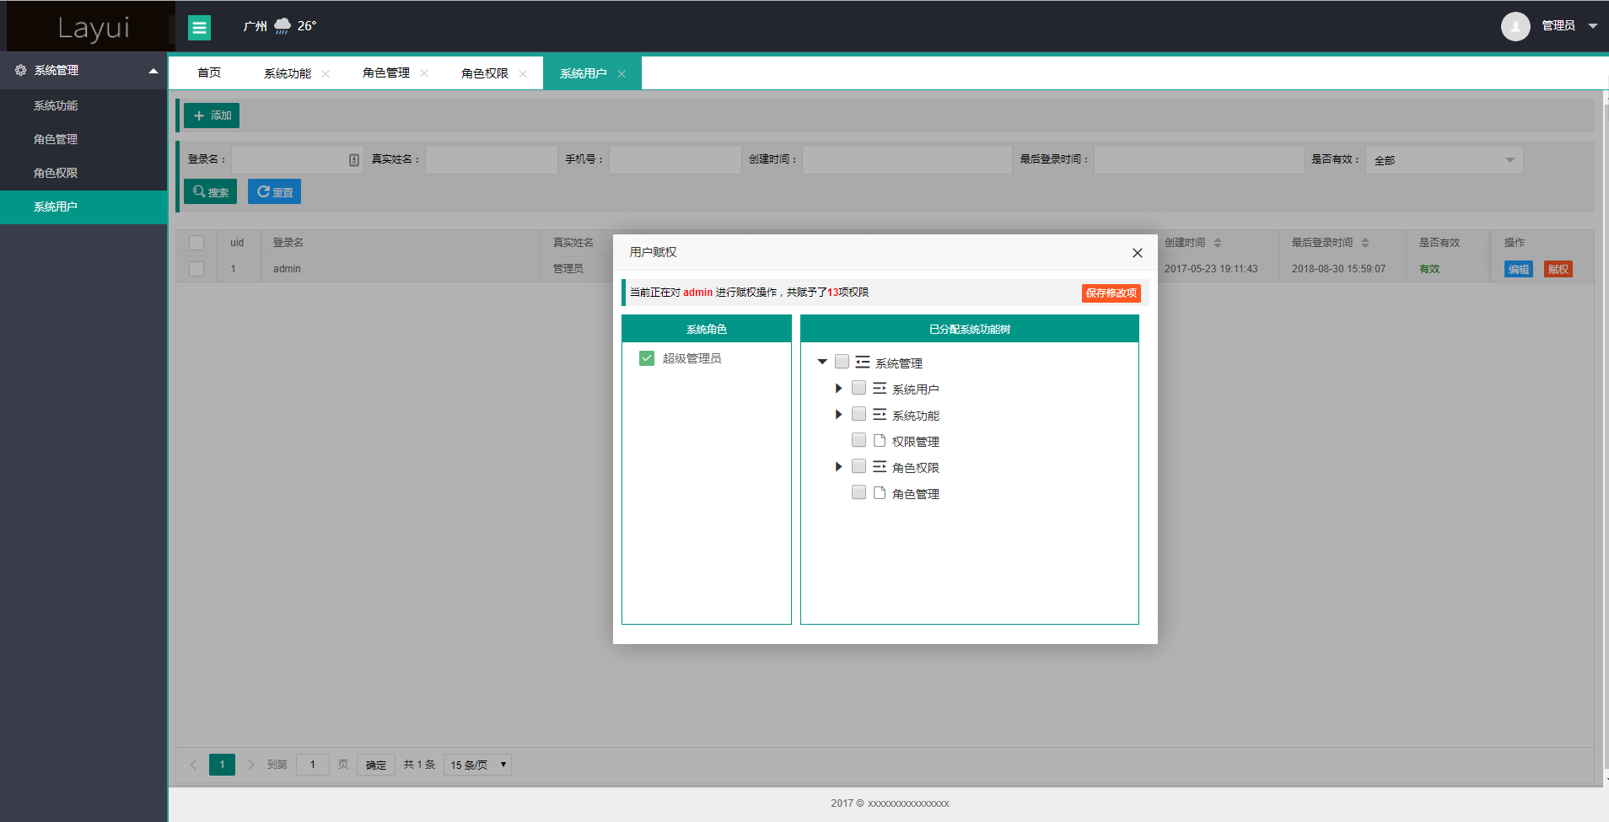
Task: Click the 登录名 field autofill icon
Action: pos(354,159)
